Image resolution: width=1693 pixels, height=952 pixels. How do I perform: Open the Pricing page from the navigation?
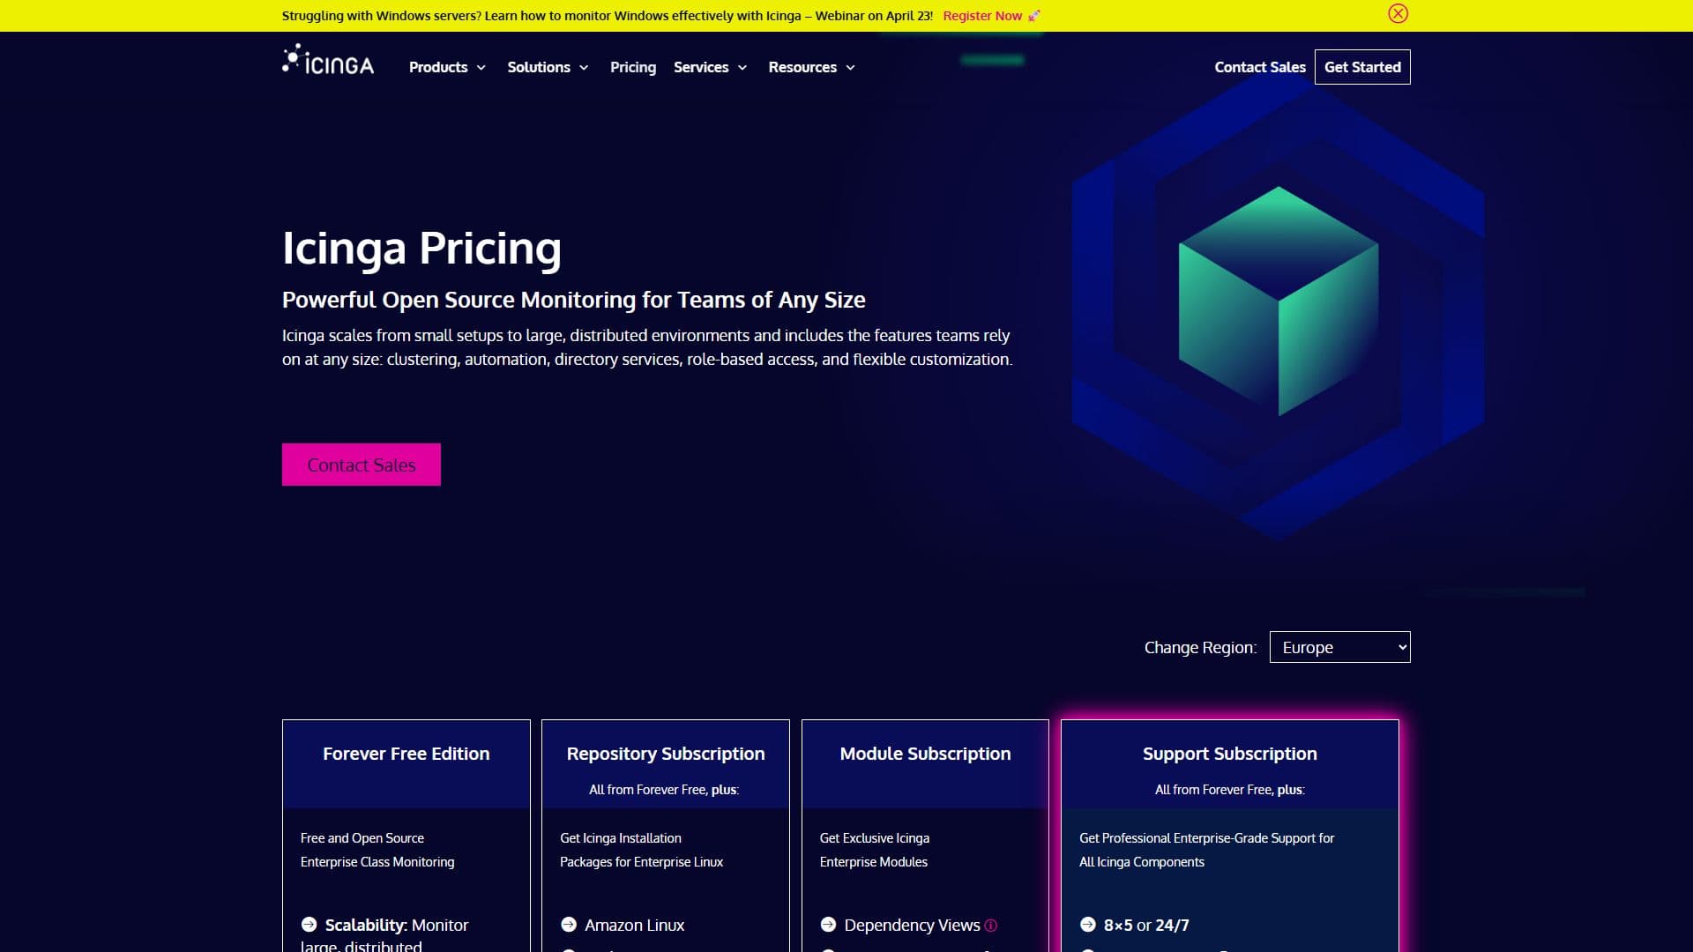point(633,67)
